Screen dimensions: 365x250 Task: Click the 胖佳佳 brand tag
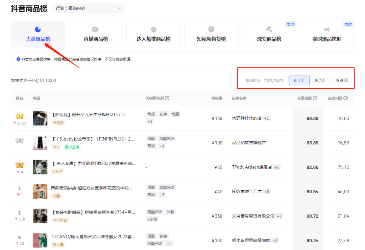(x=58, y=123)
